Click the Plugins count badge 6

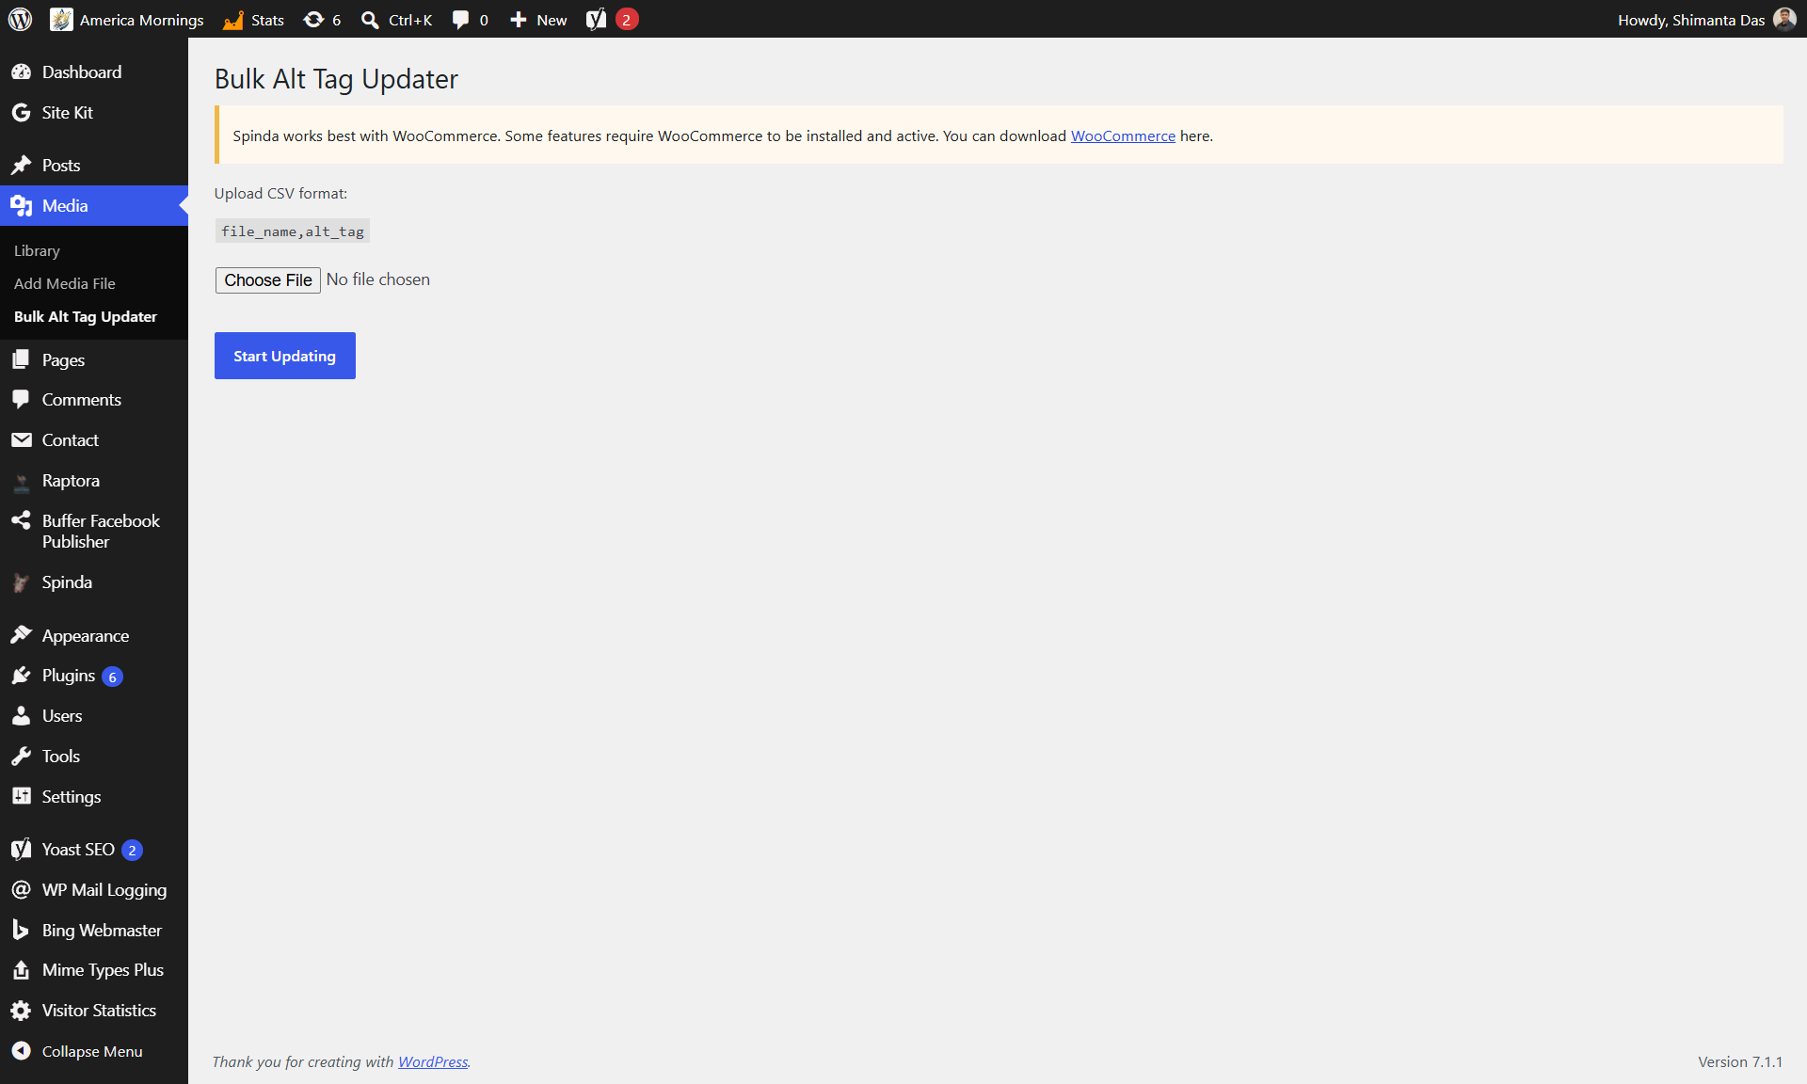[x=112, y=677]
